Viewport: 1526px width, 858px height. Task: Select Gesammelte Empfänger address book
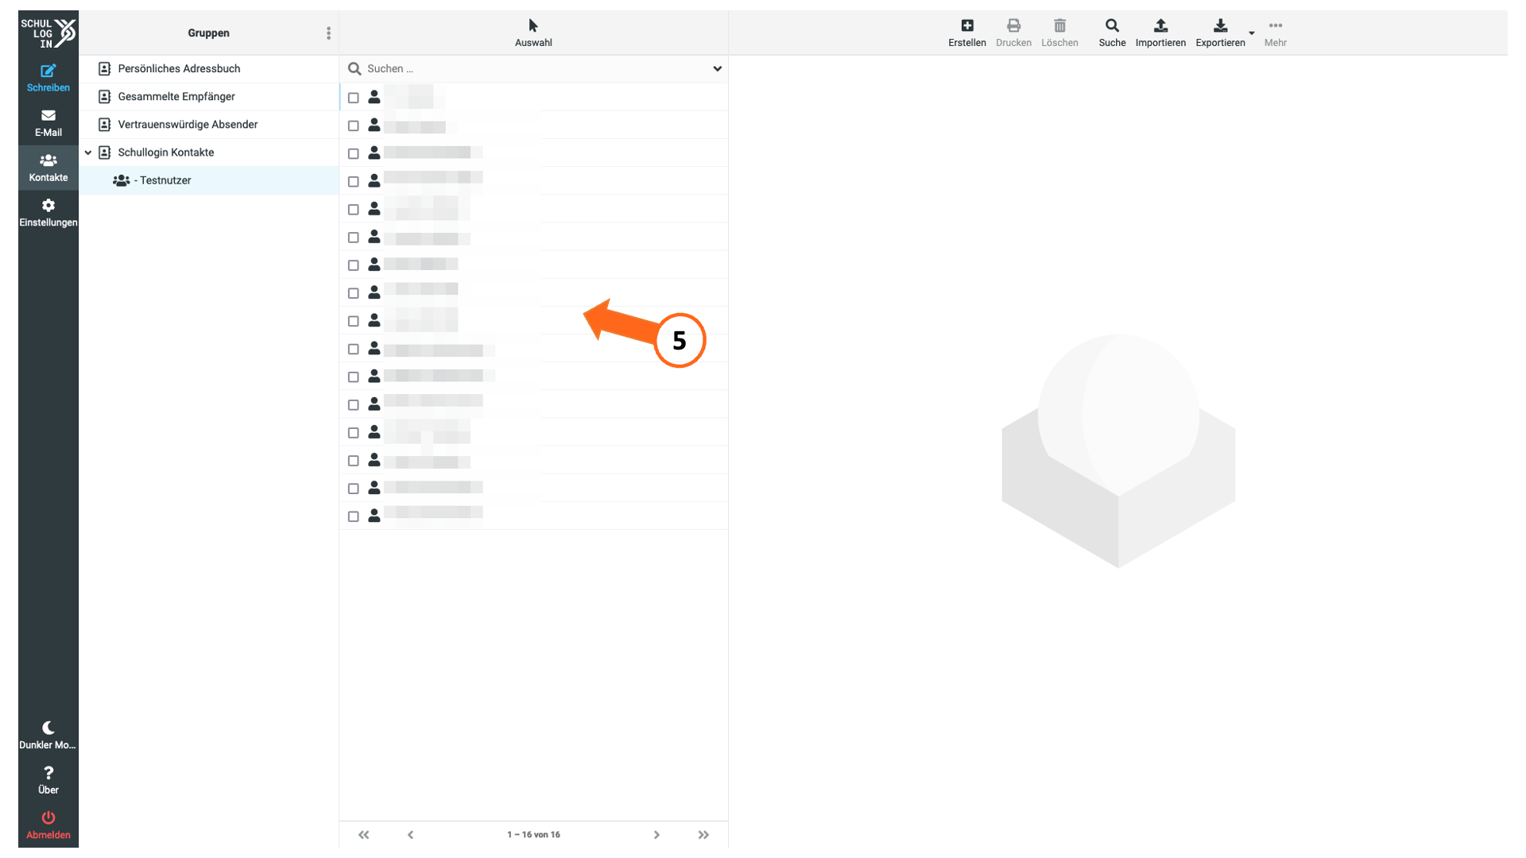tap(209, 97)
